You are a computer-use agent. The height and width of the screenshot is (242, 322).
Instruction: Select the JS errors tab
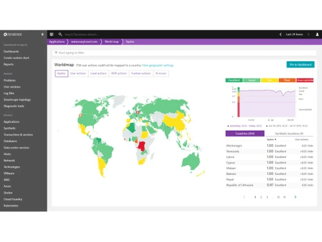161,74
